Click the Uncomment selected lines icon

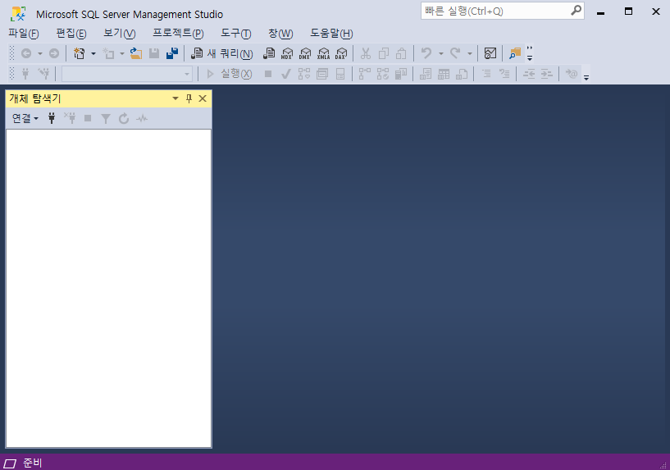coord(504,74)
